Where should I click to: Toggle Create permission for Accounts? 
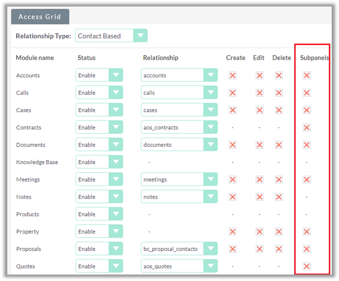233,75
